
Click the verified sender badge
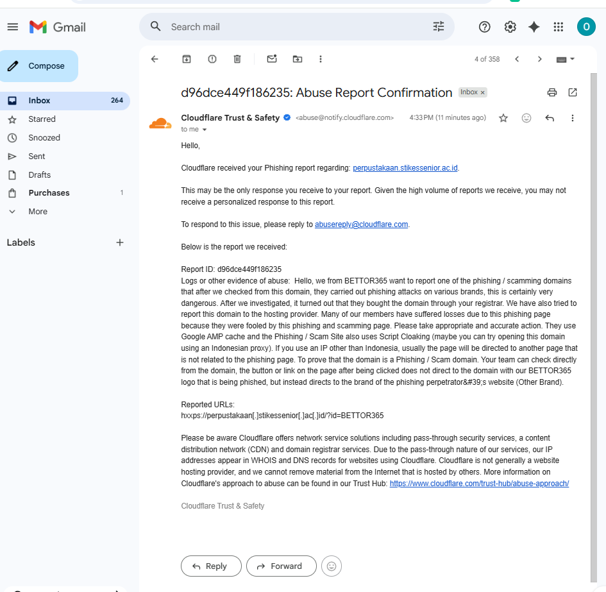click(x=287, y=117)
